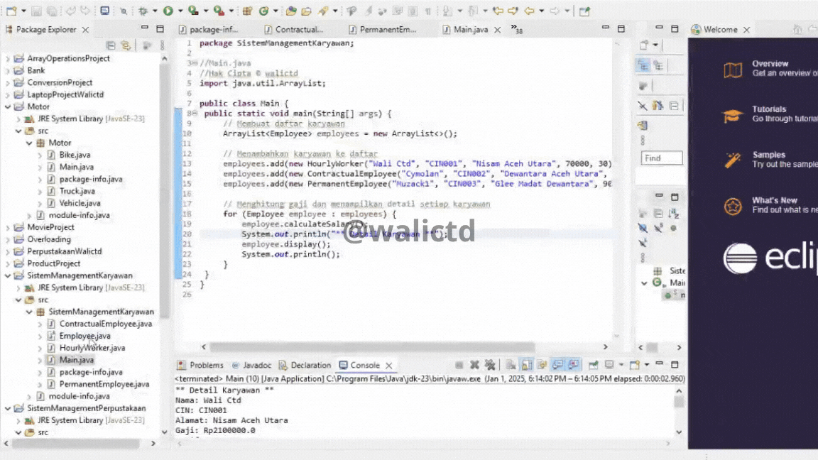The height and width of the screenshot is (460, 818).
Task: Click the Open Task folder icon
Action: pos(306,11)
